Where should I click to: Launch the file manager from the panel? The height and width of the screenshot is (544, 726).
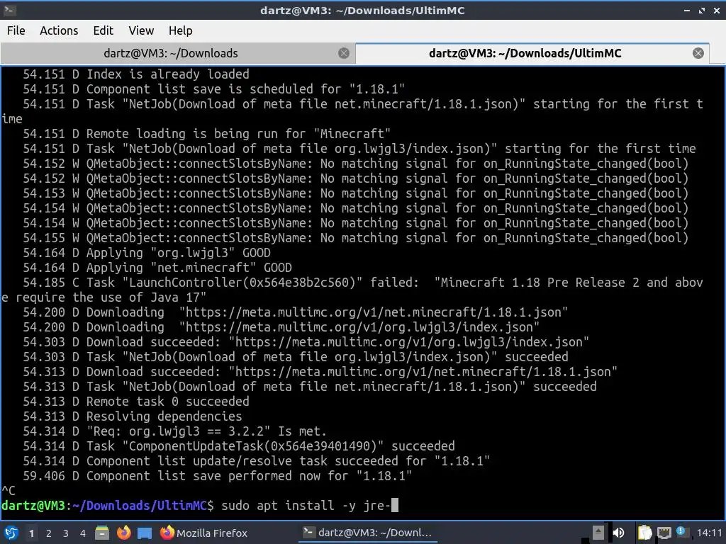[102, 533]
